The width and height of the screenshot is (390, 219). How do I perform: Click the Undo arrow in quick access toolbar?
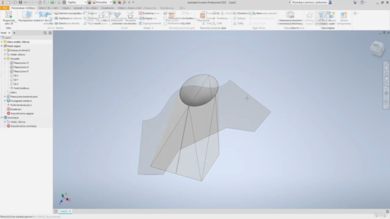pyautogui.click(x=26, y=2)
